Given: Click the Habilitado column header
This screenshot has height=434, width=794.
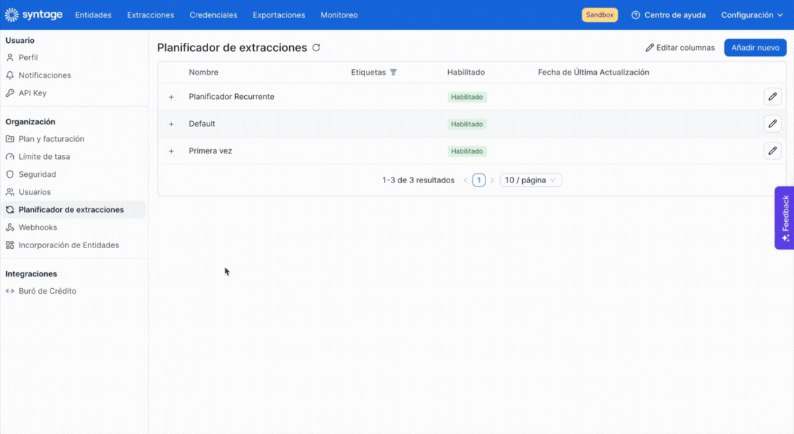Looking at the screenshot, I should pos(466,73).
